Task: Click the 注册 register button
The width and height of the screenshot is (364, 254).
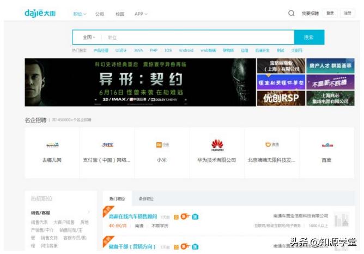Action: [x=348, y=13]
